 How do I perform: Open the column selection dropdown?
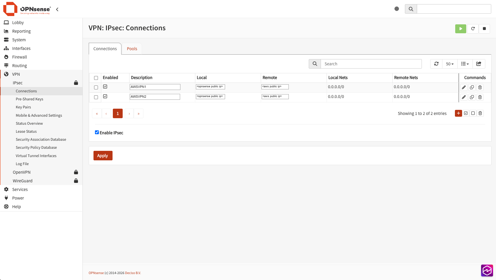[465, 64]
